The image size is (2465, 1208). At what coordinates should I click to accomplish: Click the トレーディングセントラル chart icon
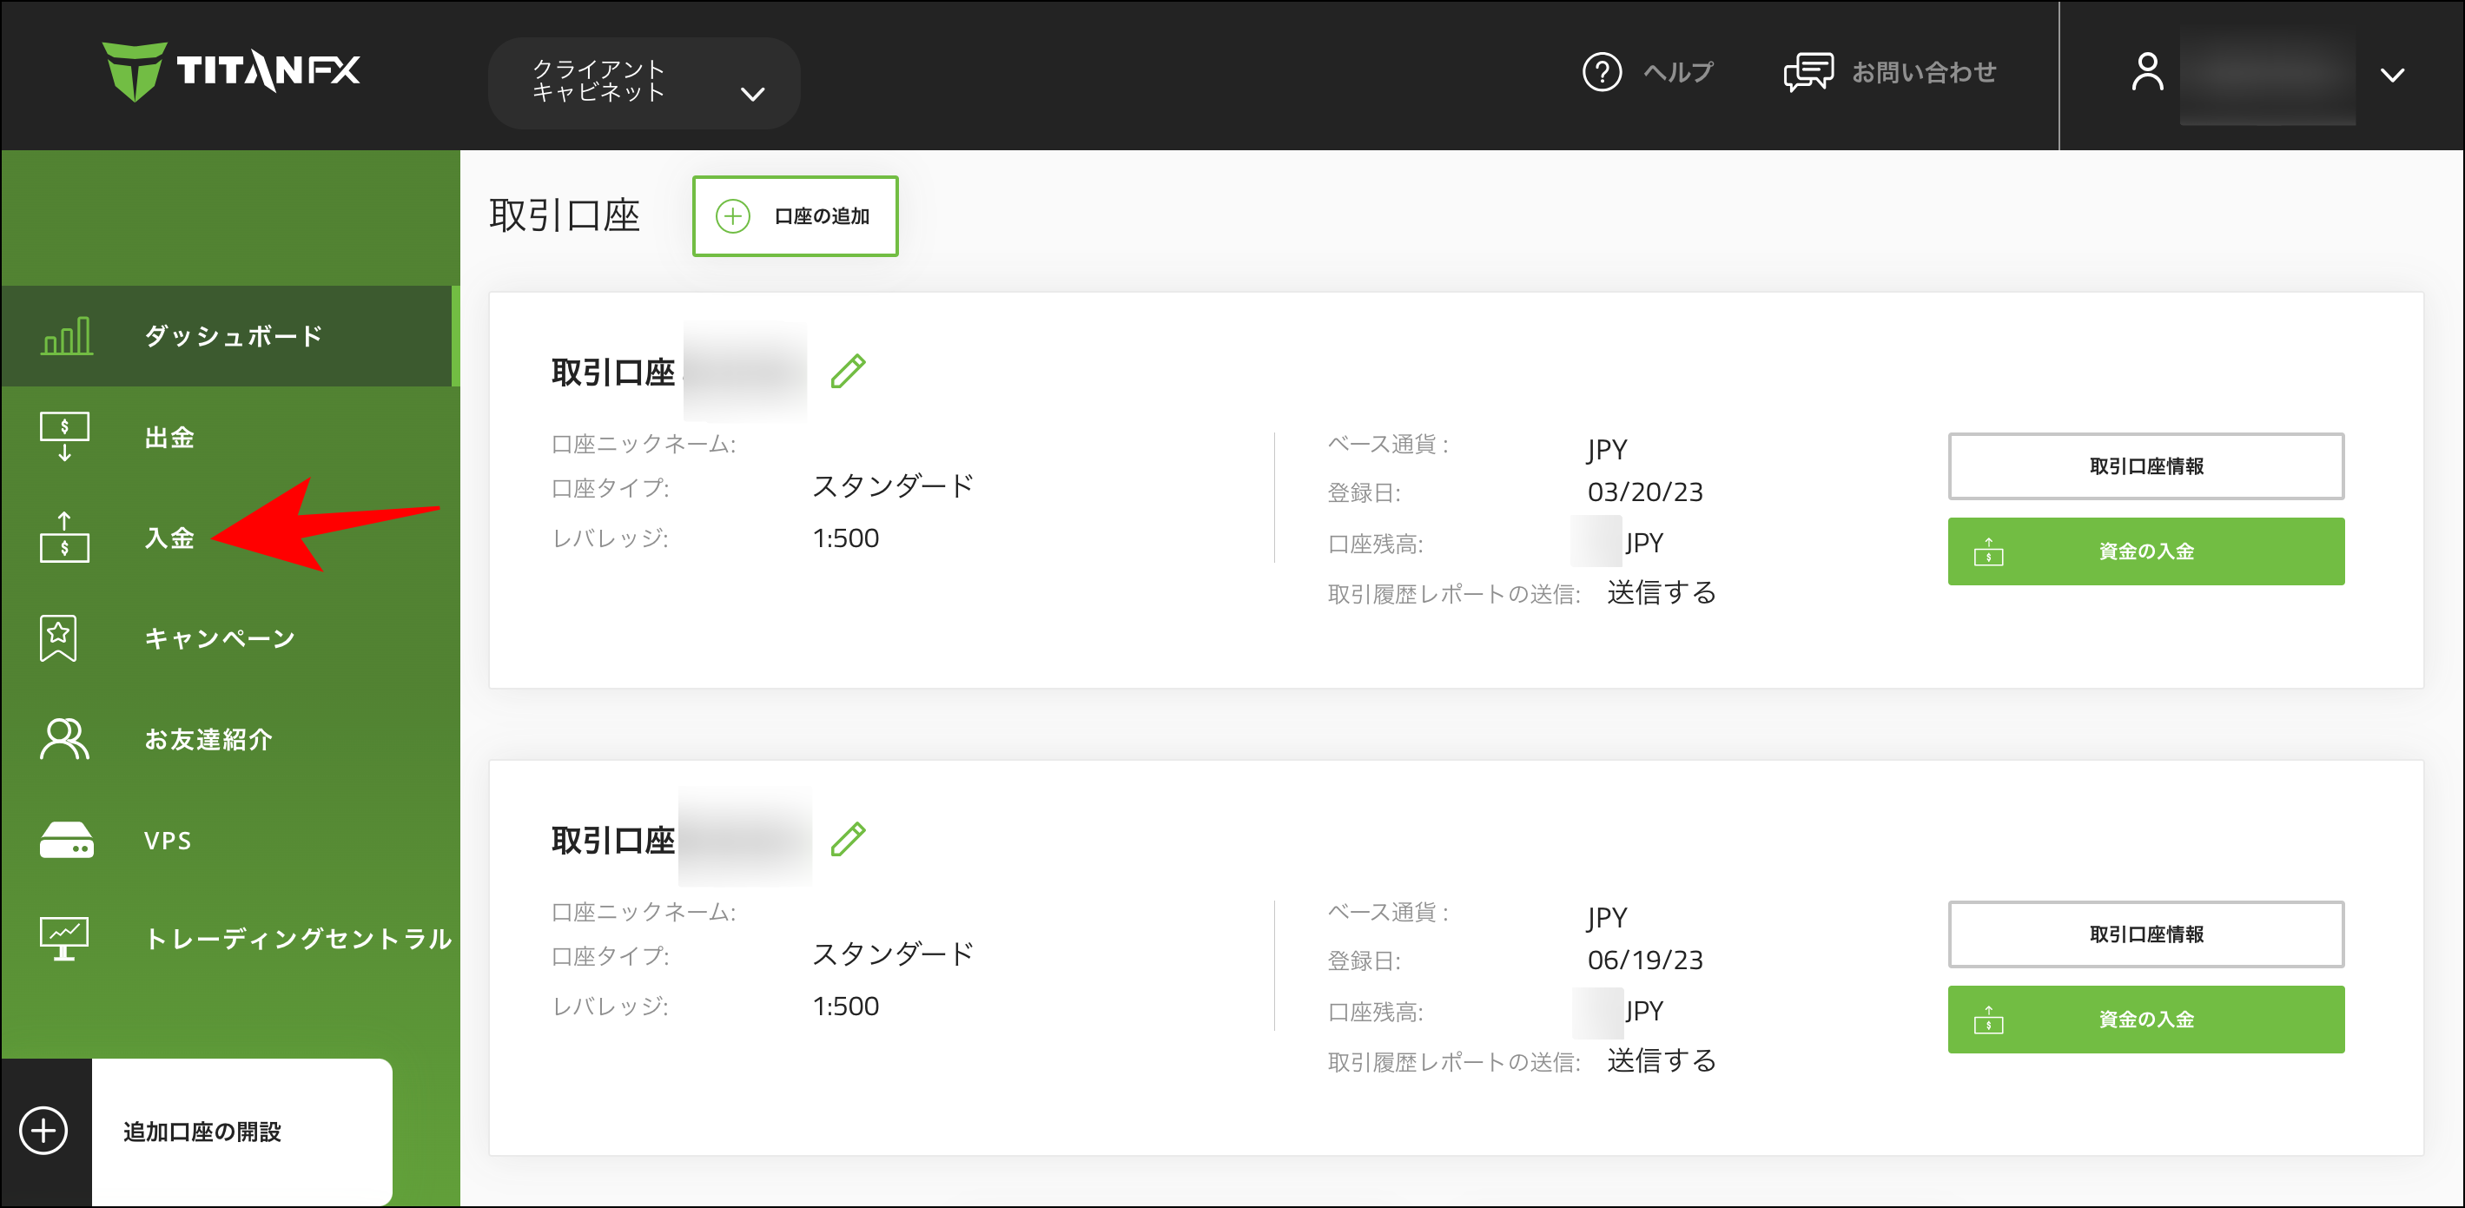pos(64,938)
